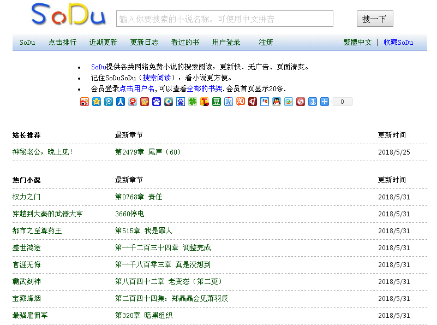
Task: Share to a QQ friend via penguin icon
Action: click(276, 102)
